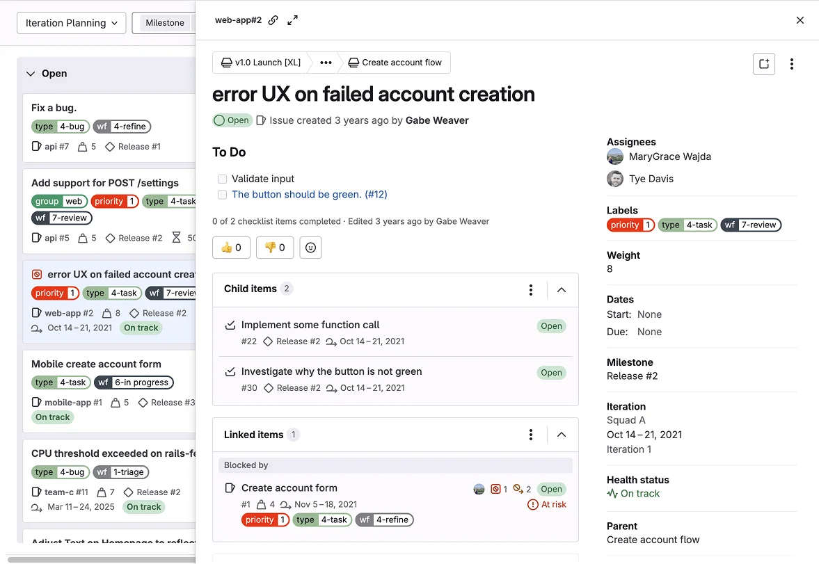Check the checkbox for the button should be green

[x=222, y=195]
